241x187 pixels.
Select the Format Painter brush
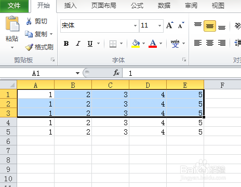(x=29, y=47)
